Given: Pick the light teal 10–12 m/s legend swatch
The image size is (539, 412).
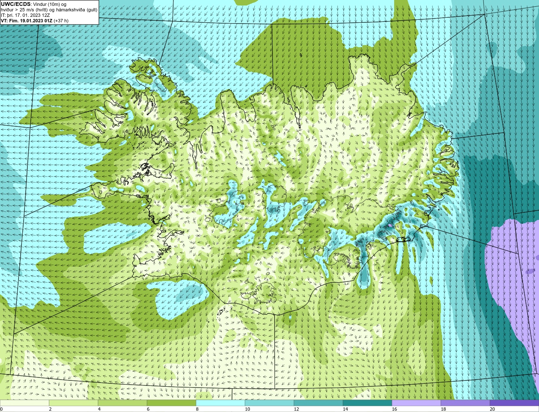Looking at the screenshot, I should click(x=269, y=403).
